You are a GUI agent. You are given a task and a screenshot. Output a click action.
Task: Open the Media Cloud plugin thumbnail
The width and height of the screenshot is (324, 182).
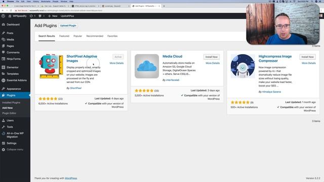(147, 66)
